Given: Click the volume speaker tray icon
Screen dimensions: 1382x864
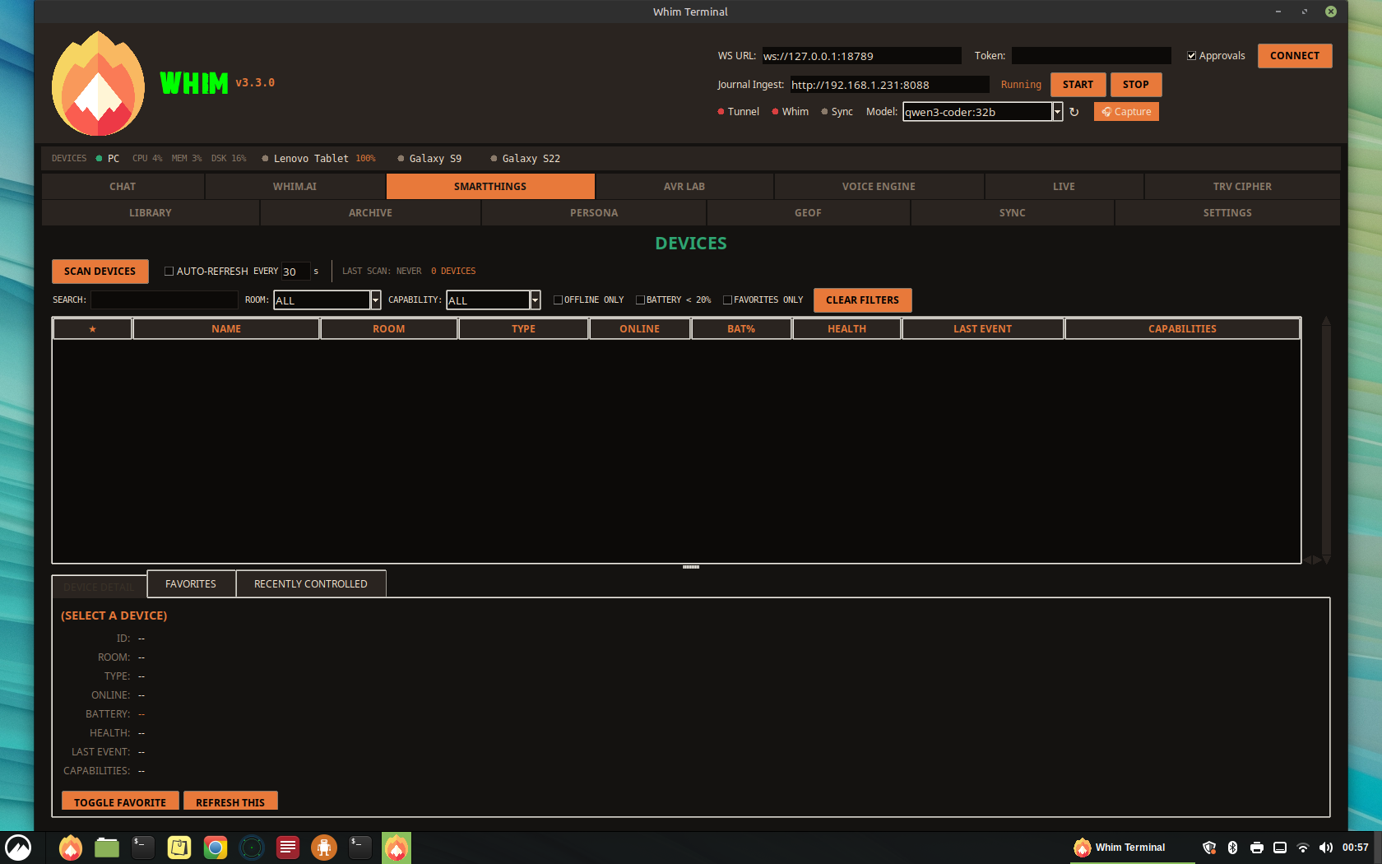Looking at the screenshot, I should pyautogui.click(x=1325, y=848).
